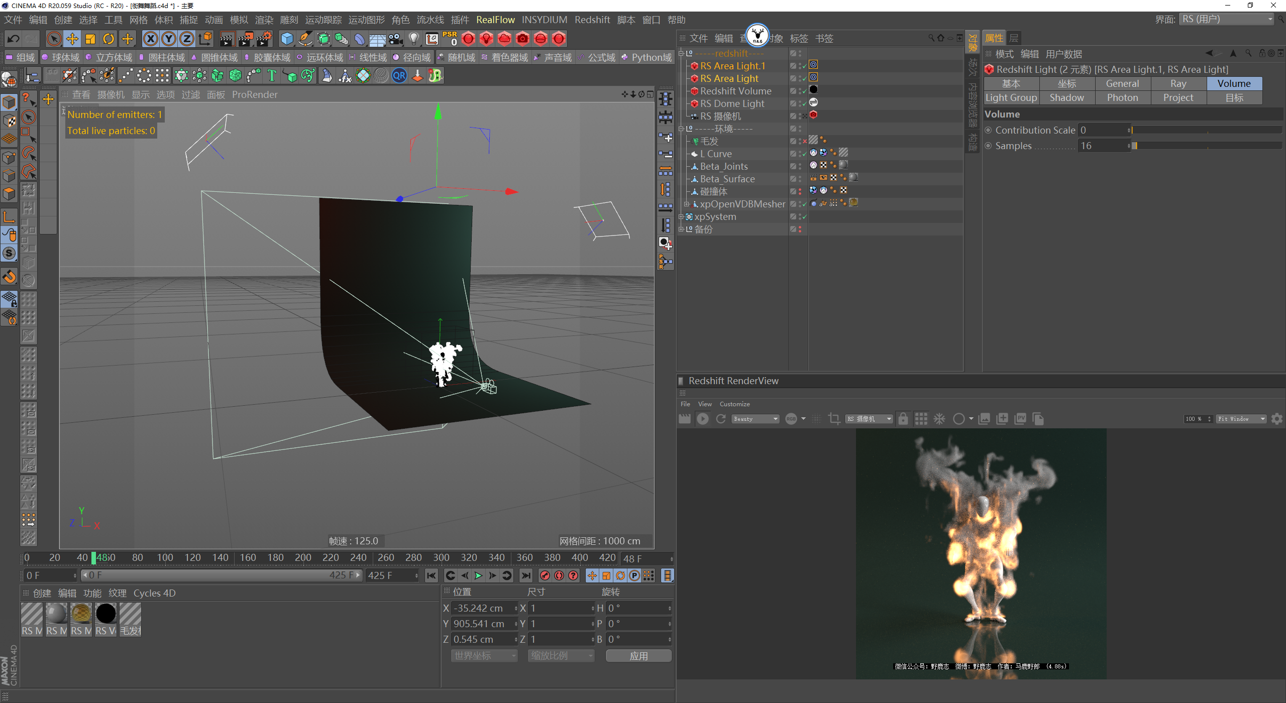
Task: Add a Cube primitive object
Action: click(287, 39)
